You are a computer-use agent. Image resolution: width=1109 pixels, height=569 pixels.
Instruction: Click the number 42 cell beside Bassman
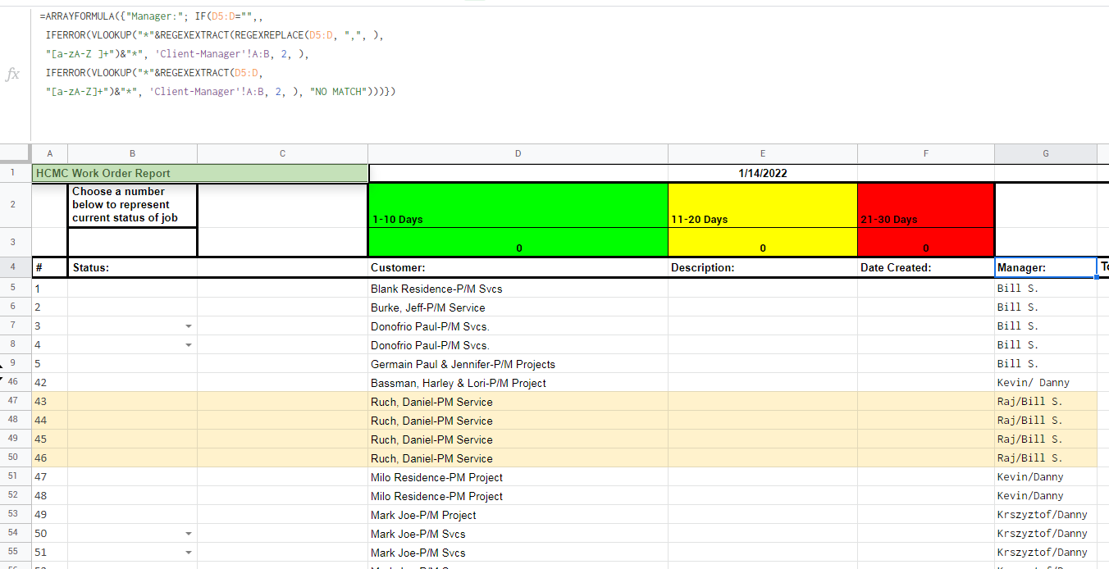pos(50,383)
